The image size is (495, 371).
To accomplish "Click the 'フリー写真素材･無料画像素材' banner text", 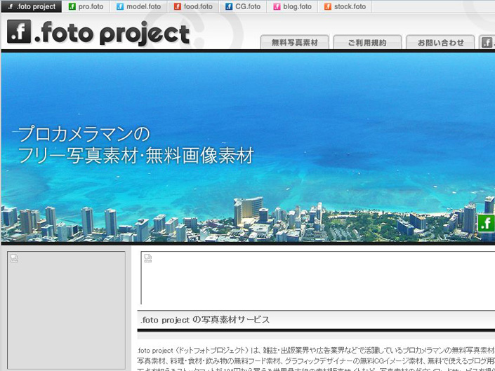I will point(136,156).
